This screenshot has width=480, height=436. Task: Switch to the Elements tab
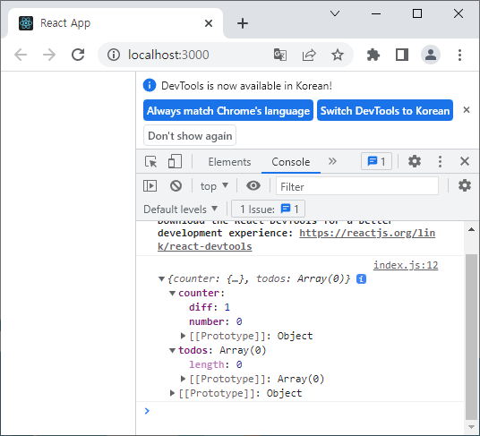click(x=229, y=162)
